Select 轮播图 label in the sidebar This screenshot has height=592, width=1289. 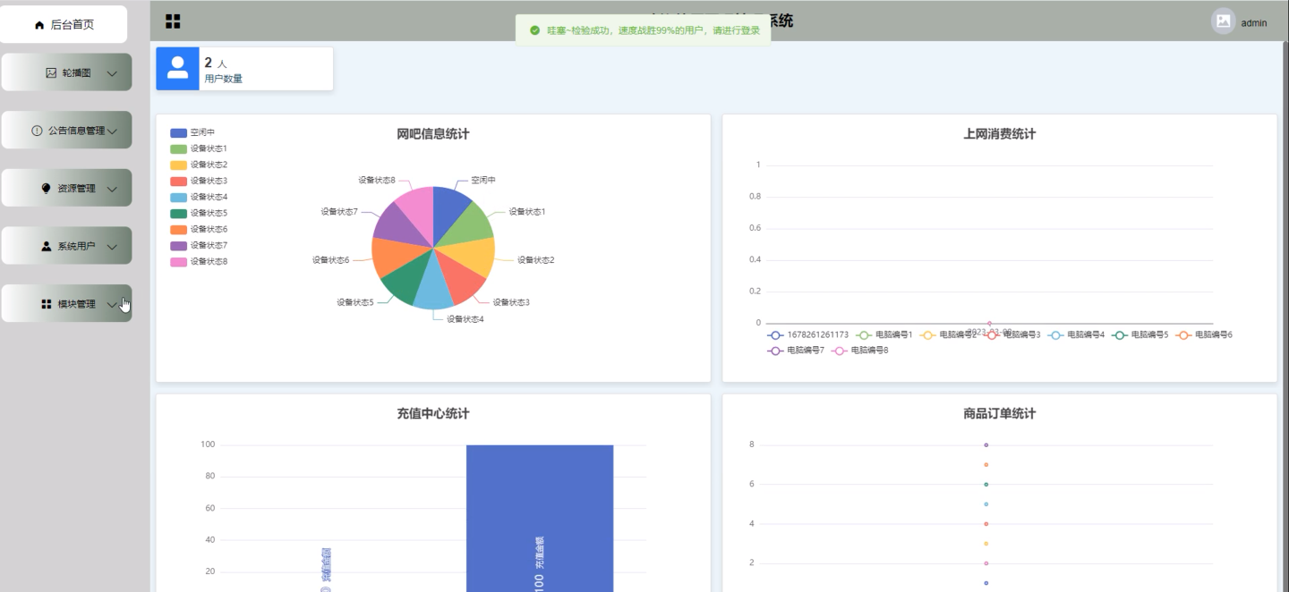coord(77,73)
